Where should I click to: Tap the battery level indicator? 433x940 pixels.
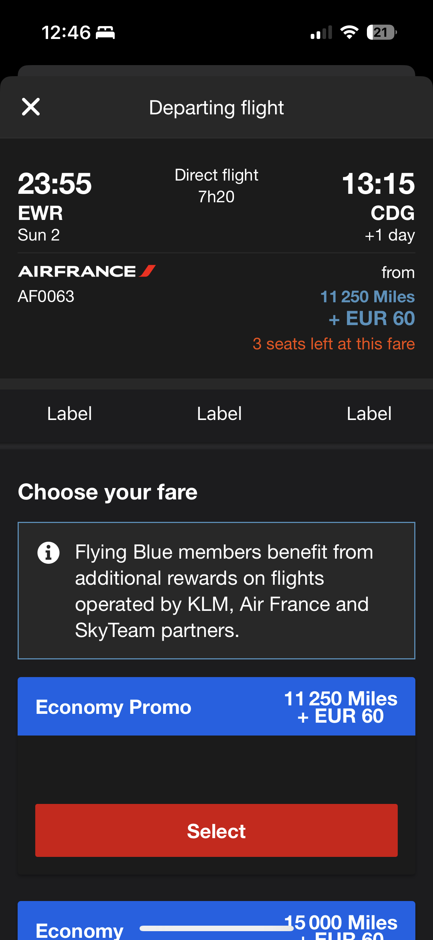(381, 33)
